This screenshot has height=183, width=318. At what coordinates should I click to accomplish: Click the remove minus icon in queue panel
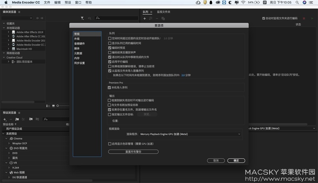157,18
